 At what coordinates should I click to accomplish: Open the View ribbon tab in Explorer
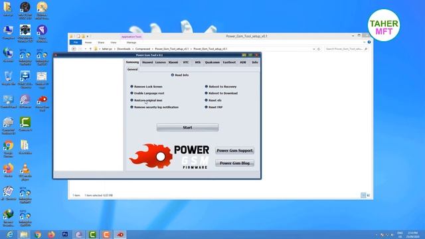(114, 42)
